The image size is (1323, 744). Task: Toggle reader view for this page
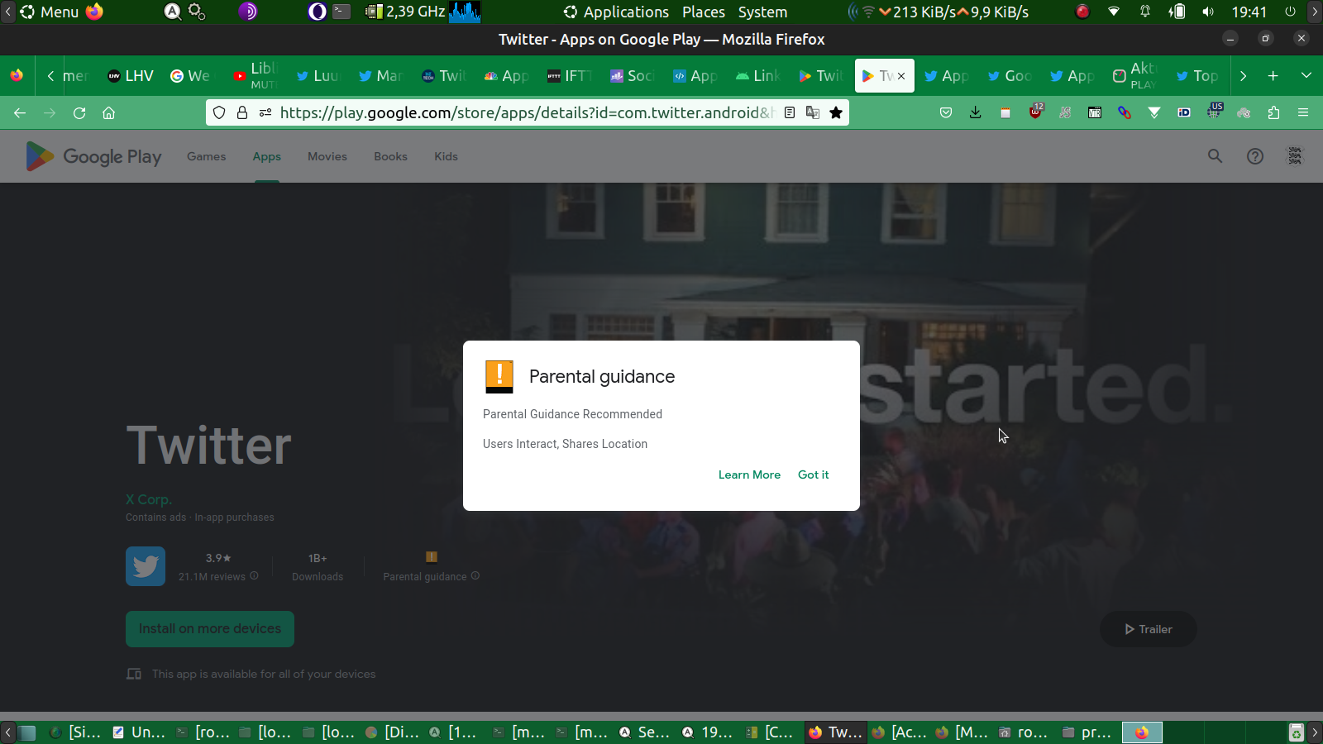[790, 112]
